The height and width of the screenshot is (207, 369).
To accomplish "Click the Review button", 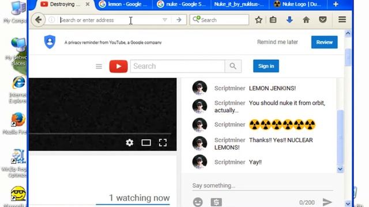I will pos(324,42).
